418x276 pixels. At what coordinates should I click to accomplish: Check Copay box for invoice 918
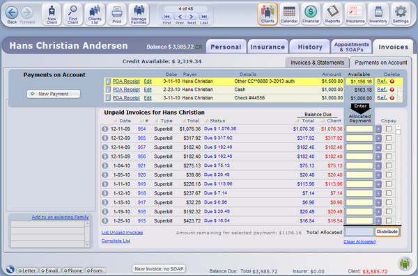389,193
